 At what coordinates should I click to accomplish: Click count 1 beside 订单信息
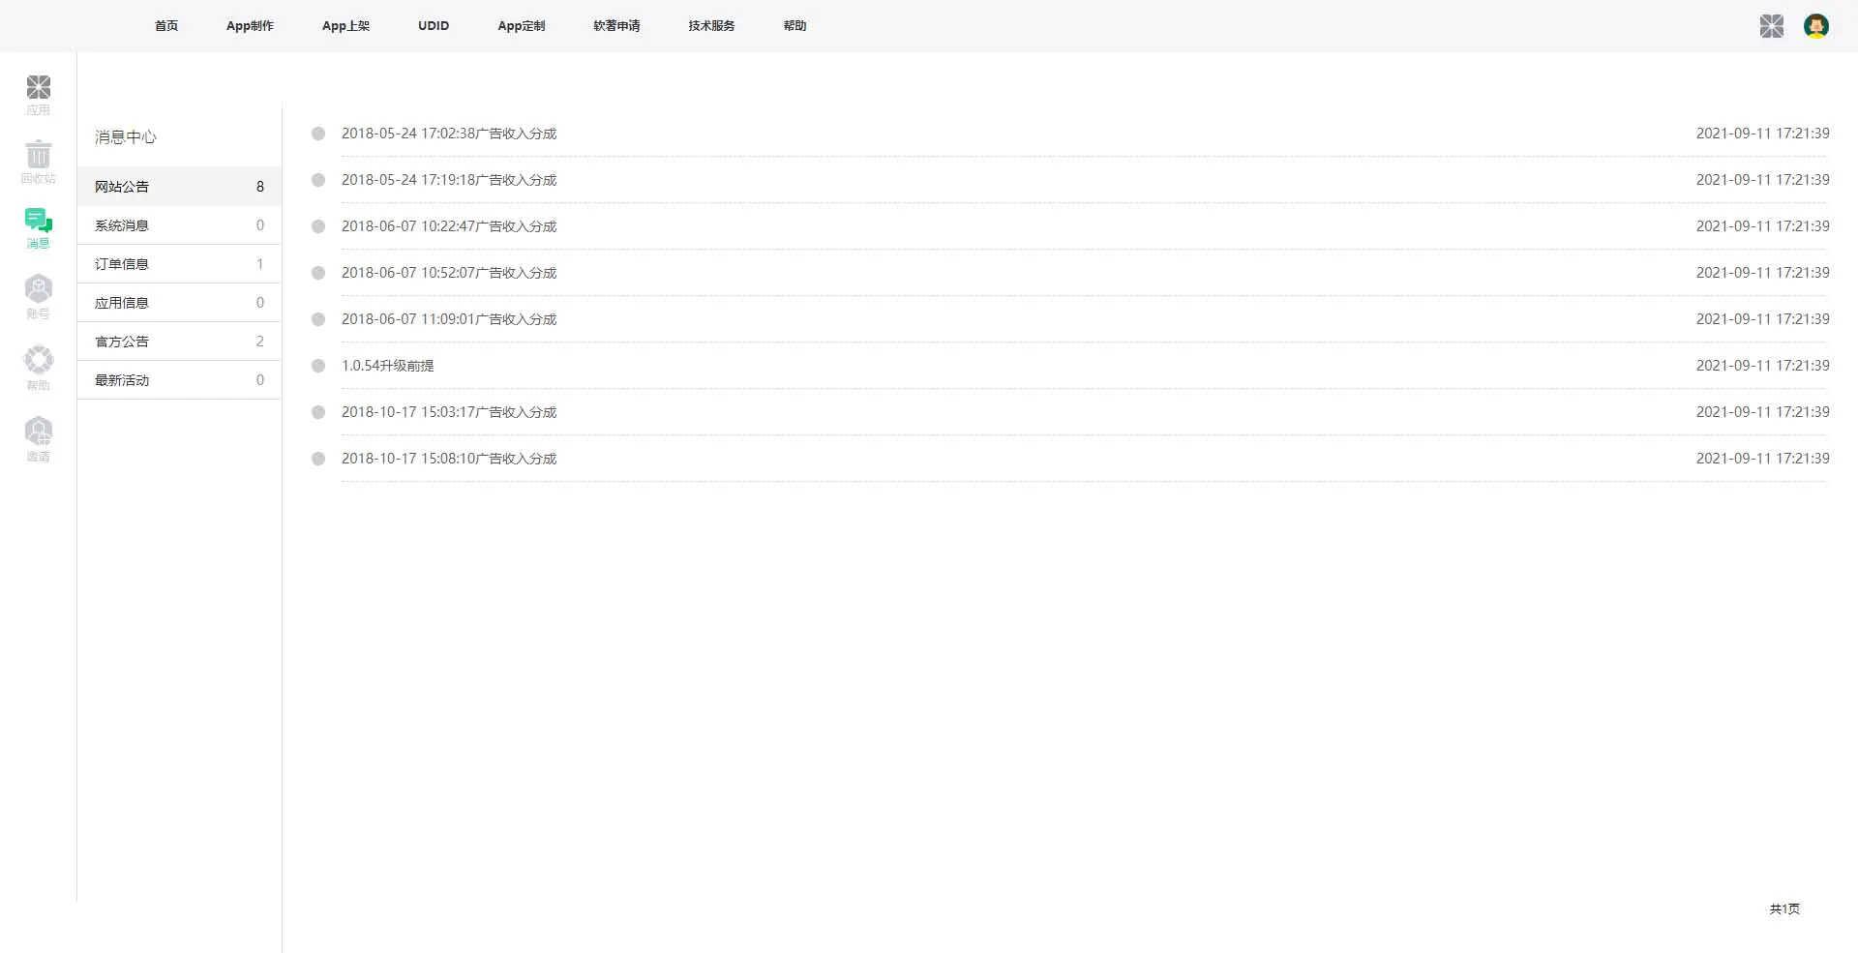pos(259,264)
